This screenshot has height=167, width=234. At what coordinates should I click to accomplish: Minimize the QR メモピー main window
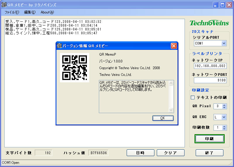coord(215,5)
